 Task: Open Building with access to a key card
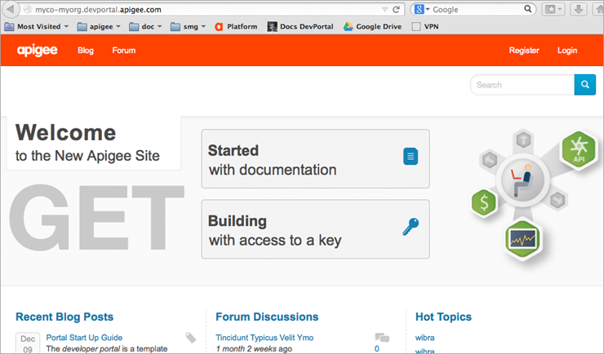coord(316,229)
